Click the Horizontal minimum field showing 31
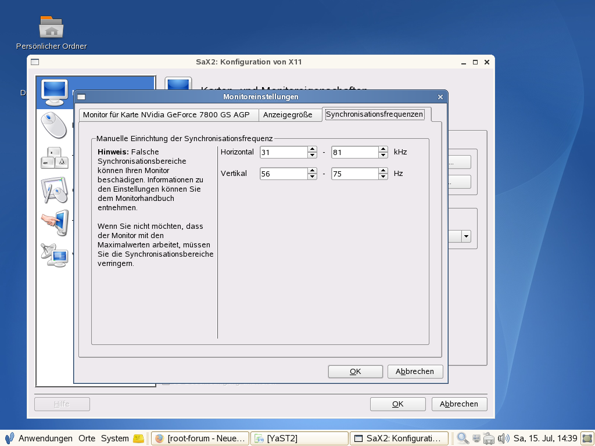The width and height of the screenshot is (595, 446). pos(284,152)
